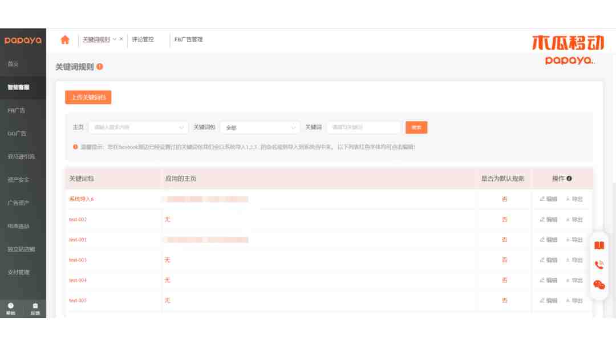The height and width of the screenshot is (347, 616).
Task: Open 智能客服 in the sidebar
Action: pos(18,87)
